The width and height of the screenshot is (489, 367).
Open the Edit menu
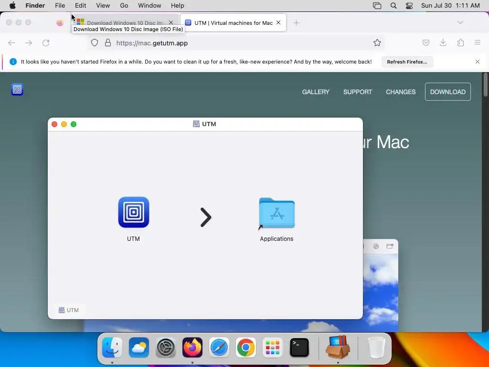pyautogui.click(x=80, y=6)
